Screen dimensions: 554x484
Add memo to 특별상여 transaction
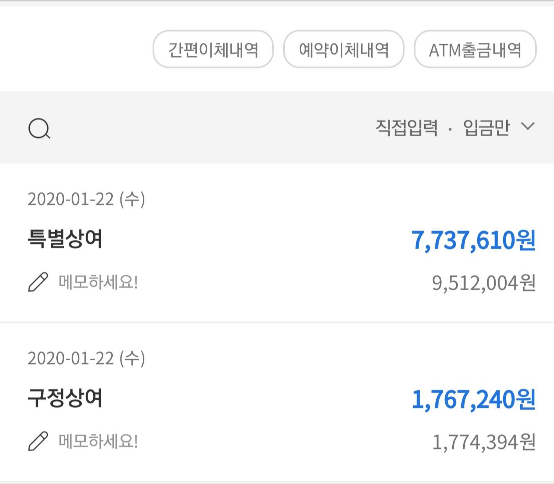pyautogui.click(x=98, y=282)
